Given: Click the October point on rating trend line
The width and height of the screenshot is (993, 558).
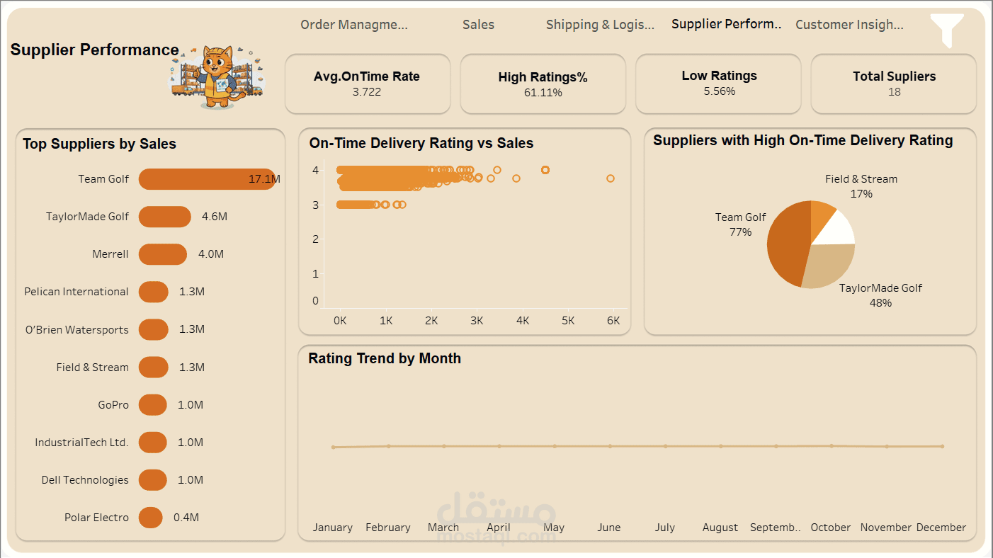Looking at the screenshot, I should pos(831,445).
